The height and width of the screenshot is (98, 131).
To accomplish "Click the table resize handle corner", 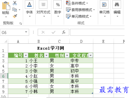I will point(92,93).
